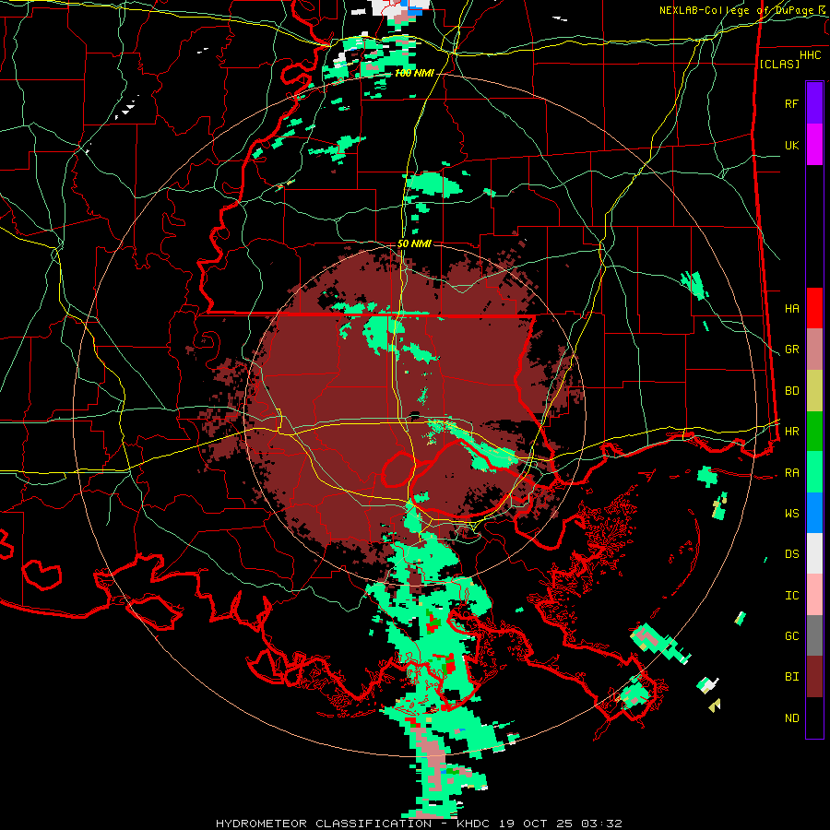This screenshot has width=830, height=830.
Task: Click the 100 NMI range ring label
Action: click(x=414, y=73)
